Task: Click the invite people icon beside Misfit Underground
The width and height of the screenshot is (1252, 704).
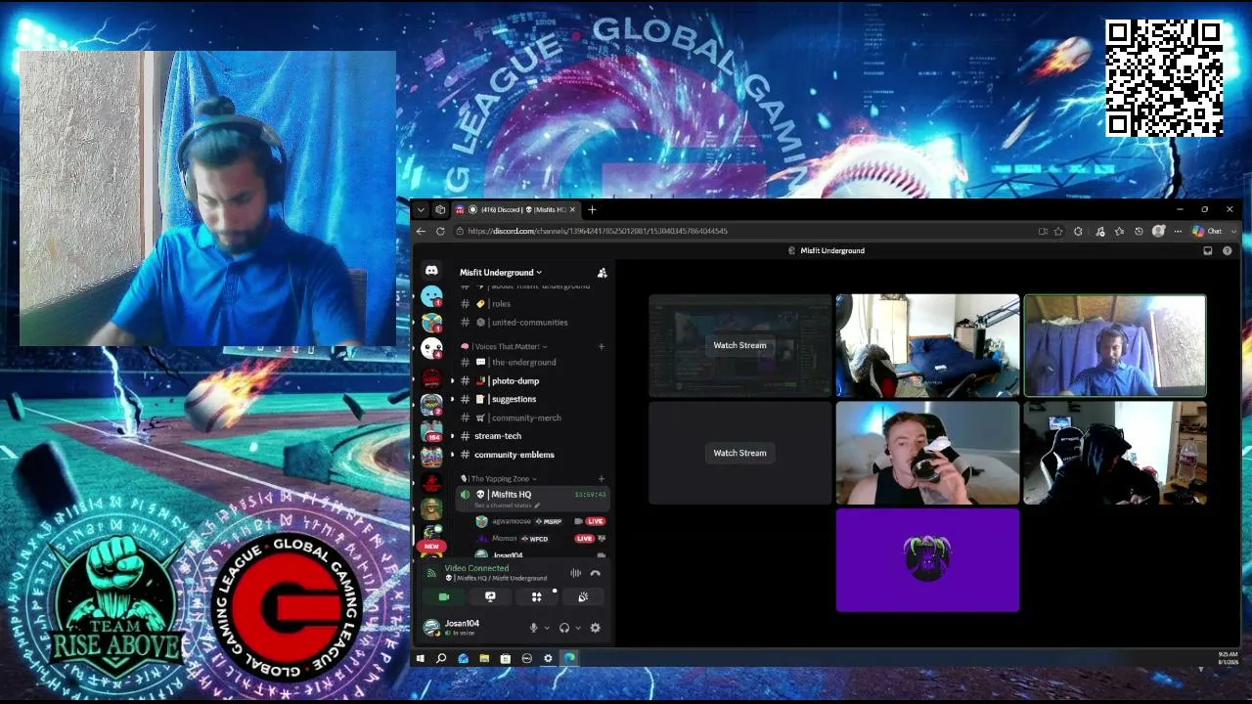Action: click(603, 273)
